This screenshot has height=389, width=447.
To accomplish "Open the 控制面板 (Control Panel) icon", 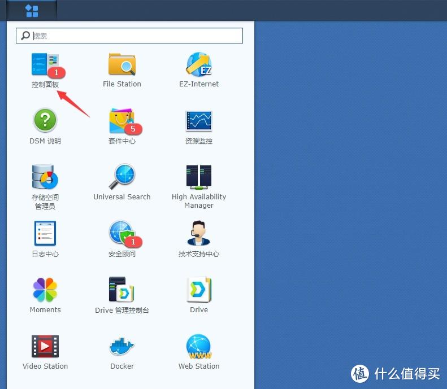I will click(x=45, y=64).
